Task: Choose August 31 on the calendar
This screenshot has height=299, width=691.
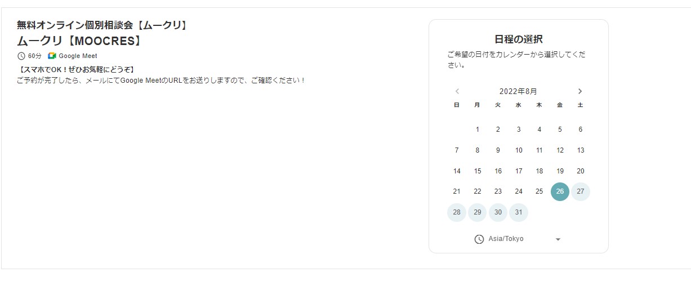Action: [x=519, y=212]
